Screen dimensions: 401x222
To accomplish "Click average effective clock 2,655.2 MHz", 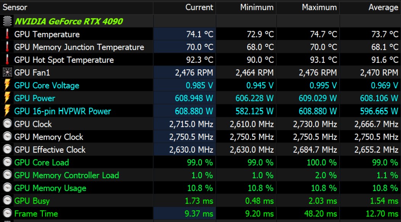I will coord(377,150).
